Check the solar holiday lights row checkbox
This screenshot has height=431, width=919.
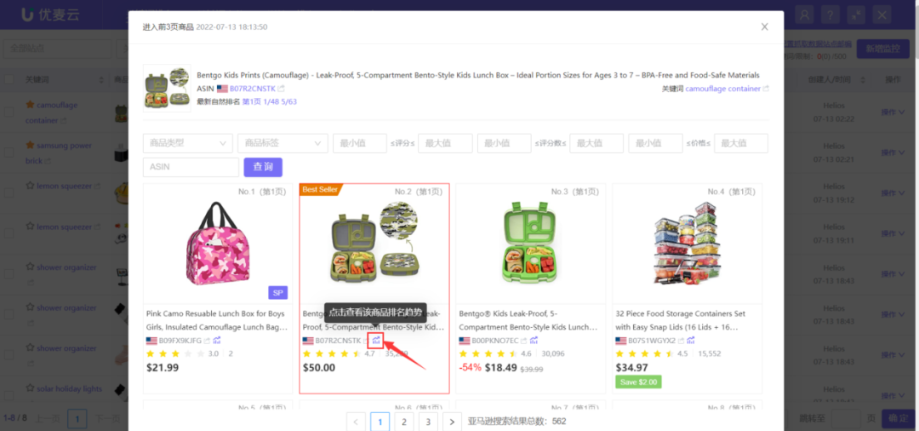click(x=9, y=396)
